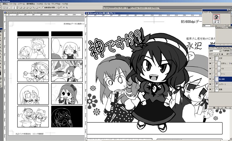Click the layer opacity 不透明度 field

[231, 51]
